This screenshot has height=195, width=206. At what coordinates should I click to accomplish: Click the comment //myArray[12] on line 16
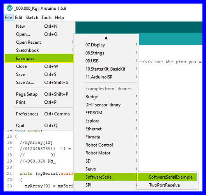pos(36,143)
